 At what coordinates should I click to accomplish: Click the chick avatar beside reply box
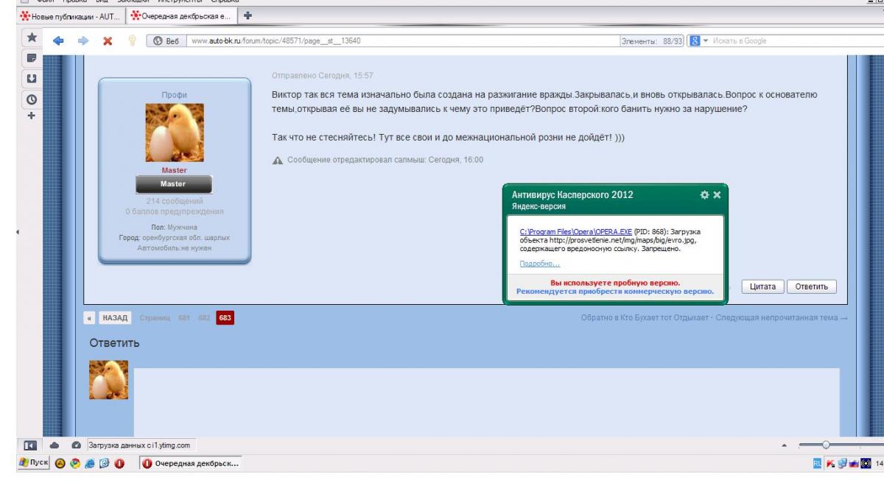coord(109,379)
